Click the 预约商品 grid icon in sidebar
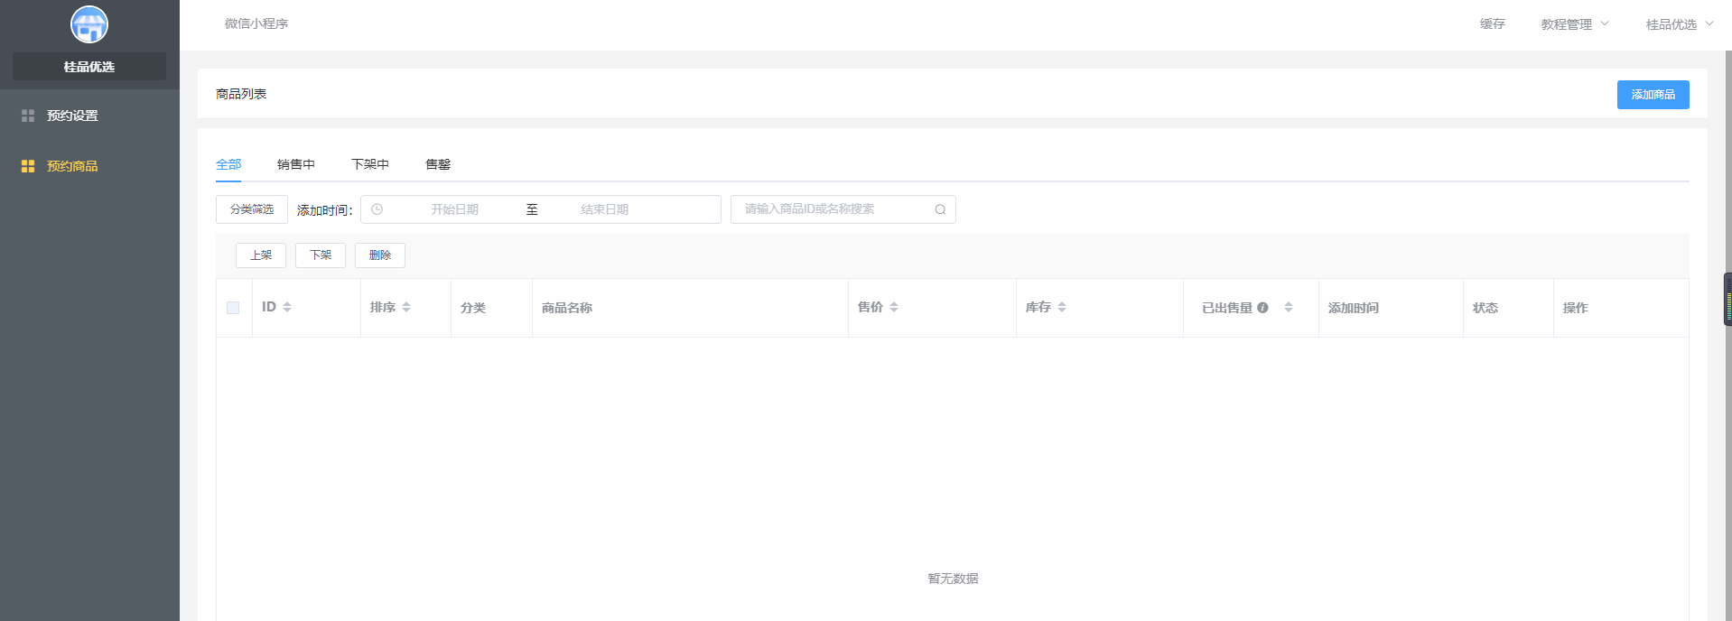Image resolution: width=1732 pixels, height=621 pixels. point(28,166)
